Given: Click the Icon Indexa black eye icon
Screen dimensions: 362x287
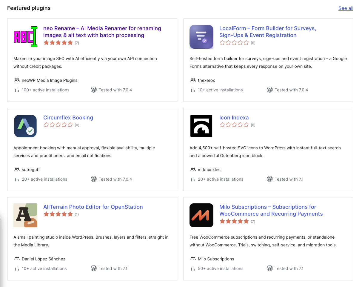Looking at the screenshot, I should 201,126.
